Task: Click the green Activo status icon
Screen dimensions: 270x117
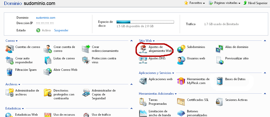Action: pyautogui.click(x=38, y=30)
